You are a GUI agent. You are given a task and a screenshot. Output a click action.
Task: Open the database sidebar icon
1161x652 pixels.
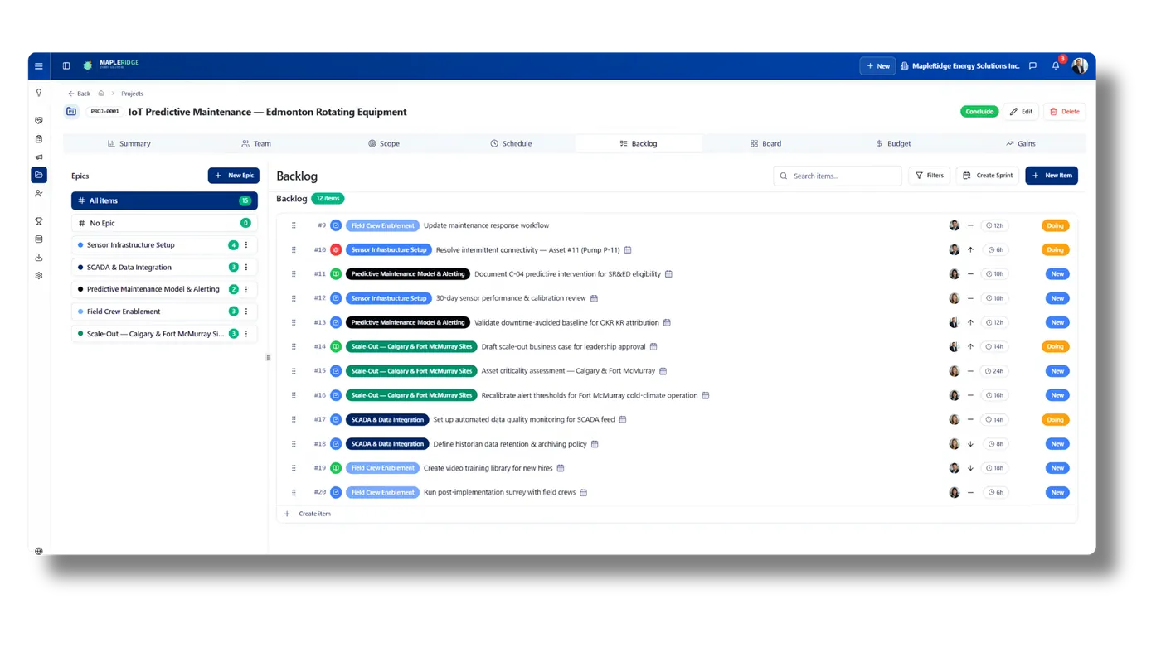pyautogui.click(x=39, y=239)
